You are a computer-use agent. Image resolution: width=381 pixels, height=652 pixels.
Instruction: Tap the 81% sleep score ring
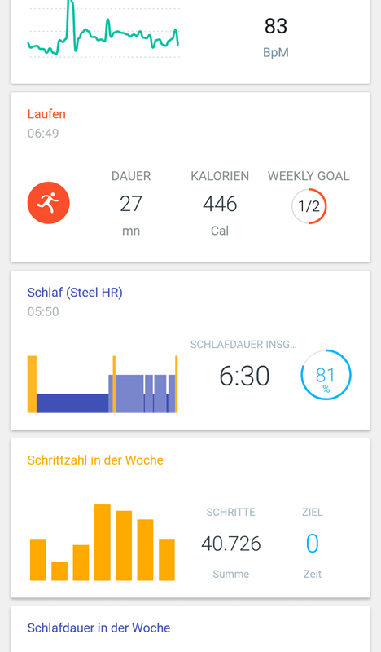coord(326,375)
